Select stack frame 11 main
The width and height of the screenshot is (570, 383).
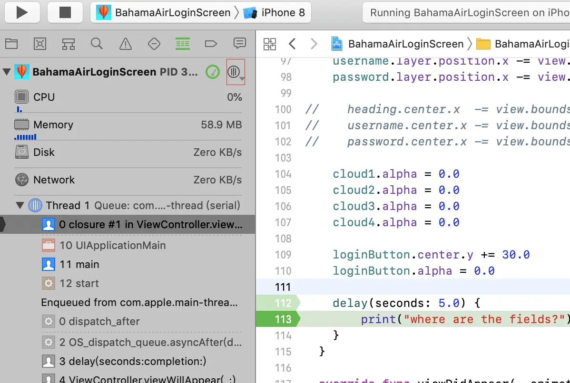click(x=70, y=264)
